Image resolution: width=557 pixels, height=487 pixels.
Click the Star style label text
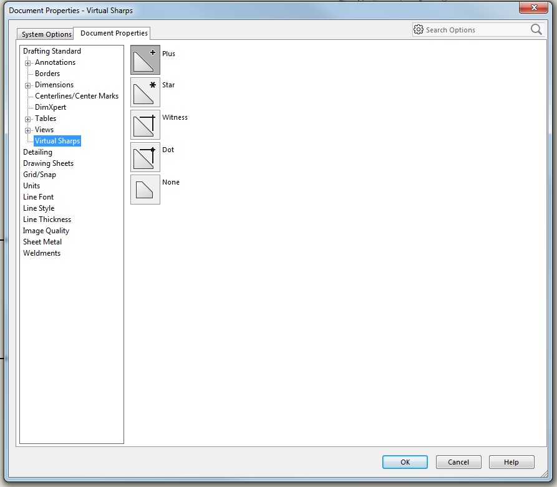[x=168, y=85]
